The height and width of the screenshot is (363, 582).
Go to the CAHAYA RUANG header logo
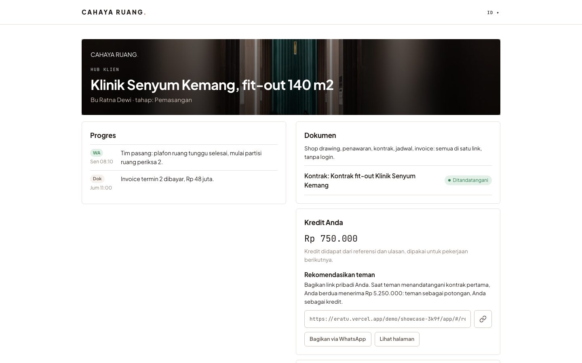pyautogui.click(x=114, y=12)
